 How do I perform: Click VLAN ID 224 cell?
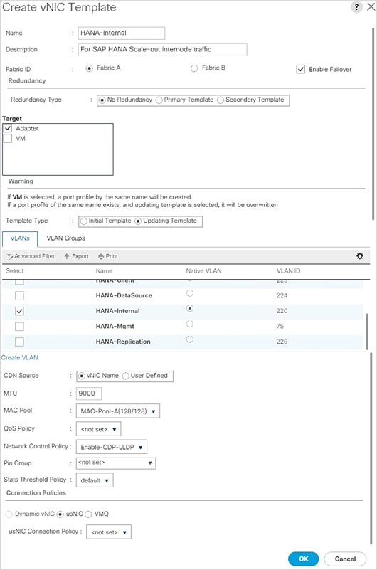[282, 295]
